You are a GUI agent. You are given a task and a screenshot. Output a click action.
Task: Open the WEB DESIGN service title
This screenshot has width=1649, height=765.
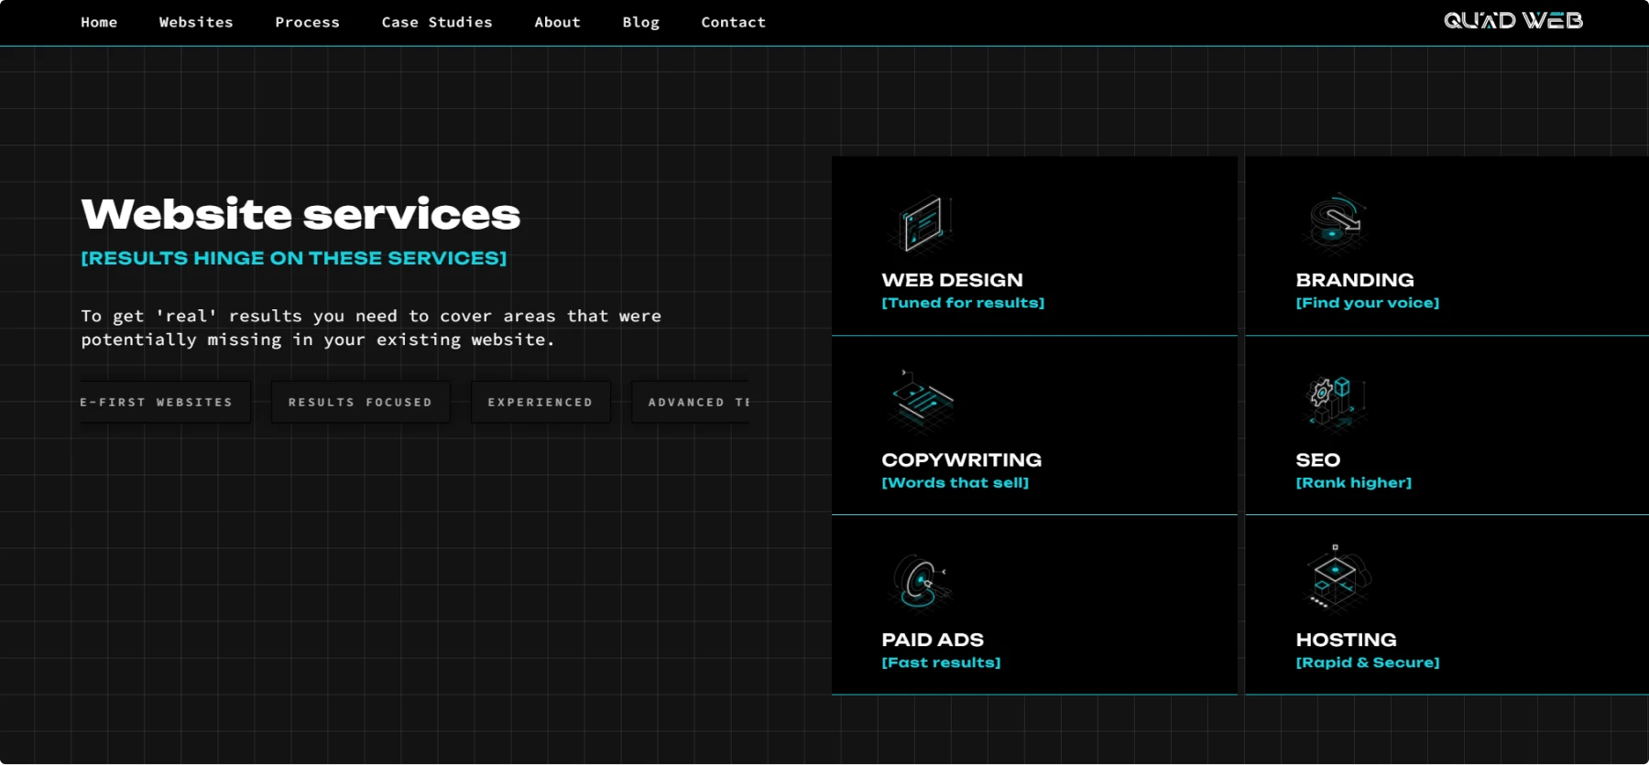tap(952, 280)
